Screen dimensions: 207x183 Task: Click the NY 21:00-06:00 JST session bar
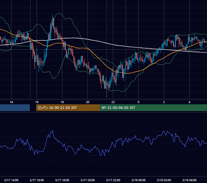153,108
